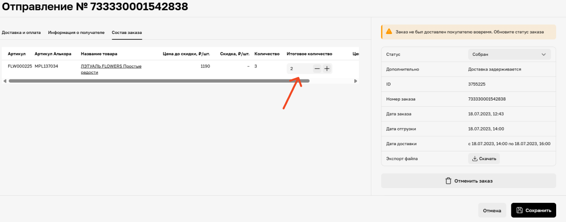Click the ID value 3755225

point(477,84)
